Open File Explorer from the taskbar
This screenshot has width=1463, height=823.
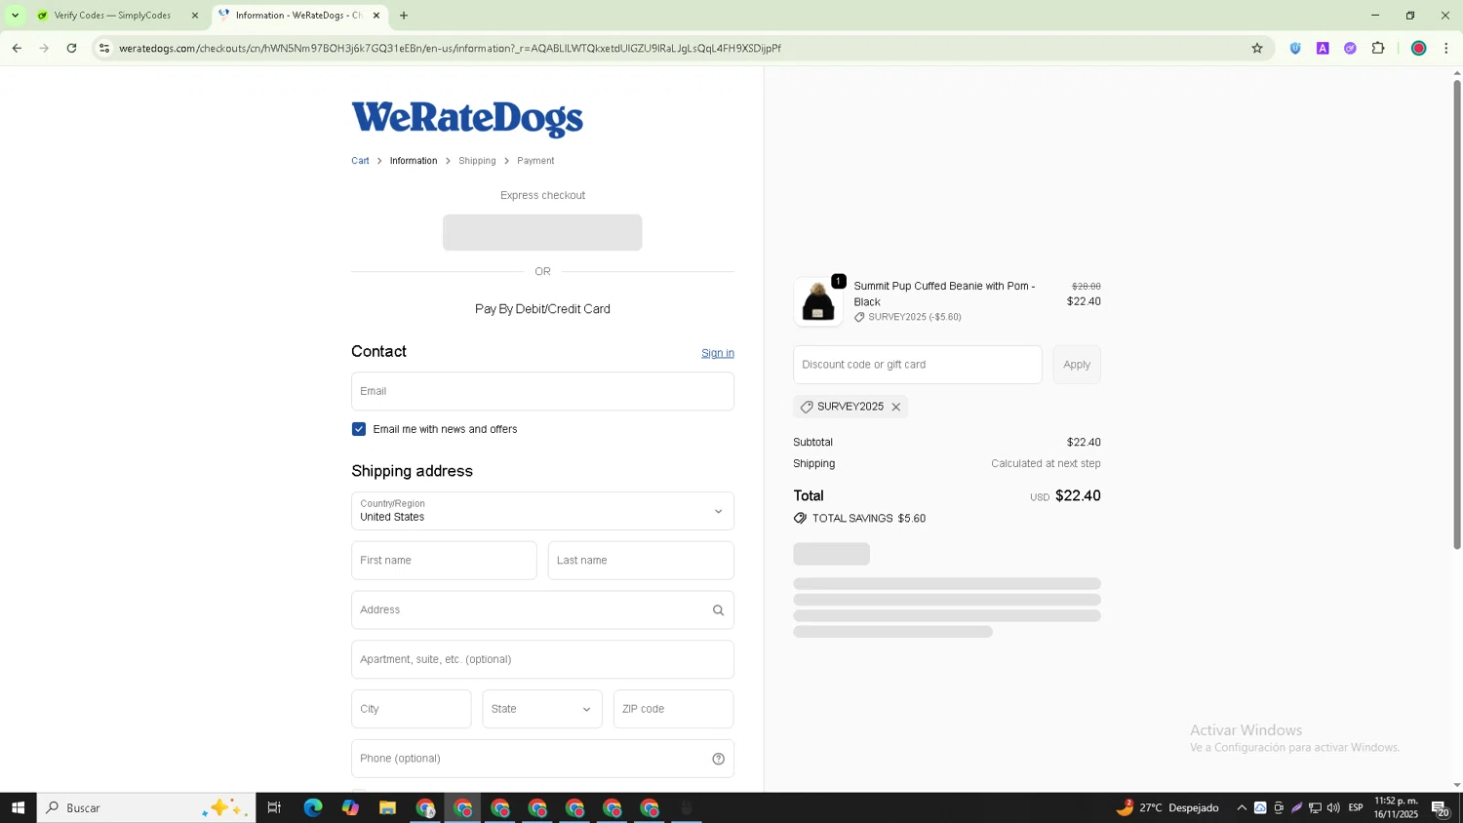[x=387, y=807]
